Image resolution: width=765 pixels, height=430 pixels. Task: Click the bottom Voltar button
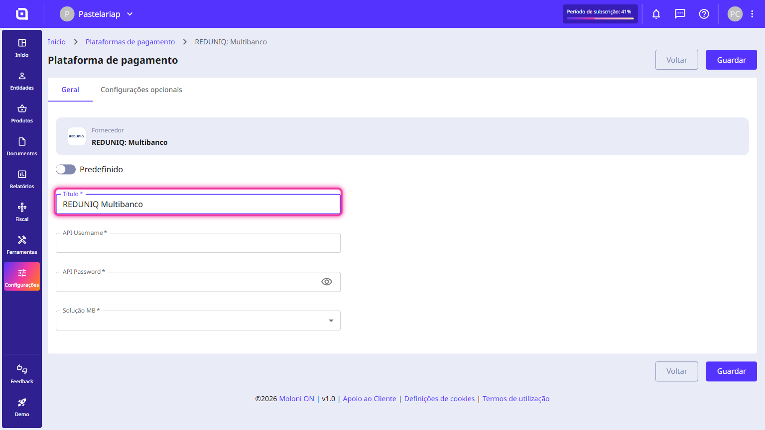677,371
